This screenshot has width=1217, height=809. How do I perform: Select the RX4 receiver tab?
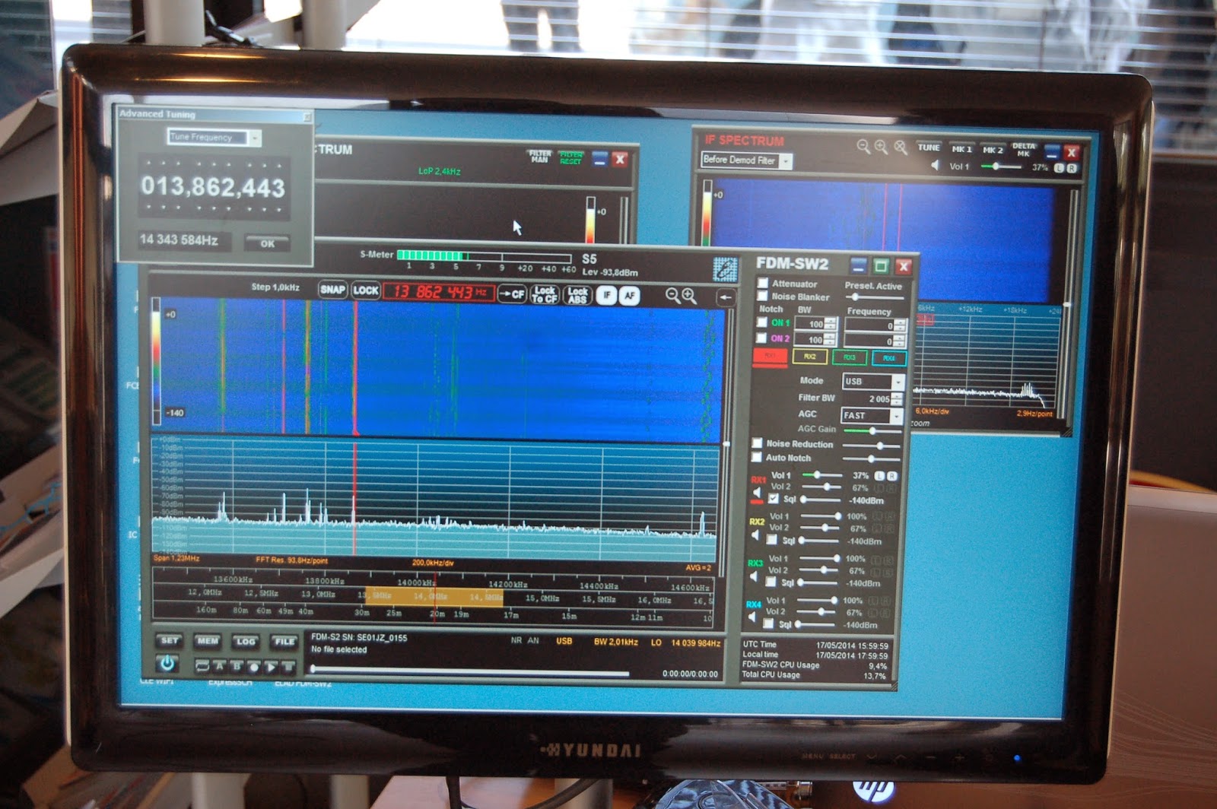click(888, 357)
